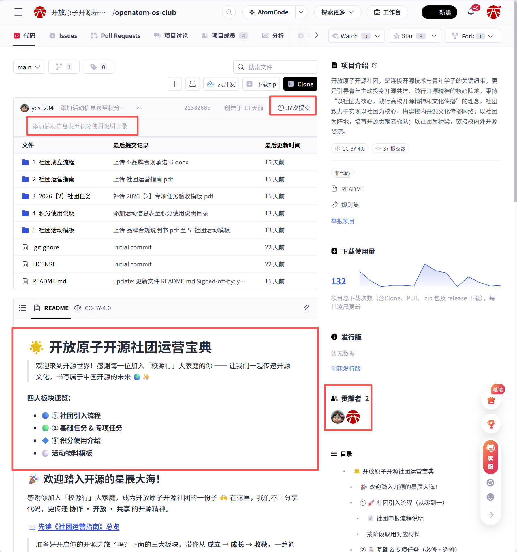
Task: Click the smiley feedback floating icon
Action: (490, 497)
